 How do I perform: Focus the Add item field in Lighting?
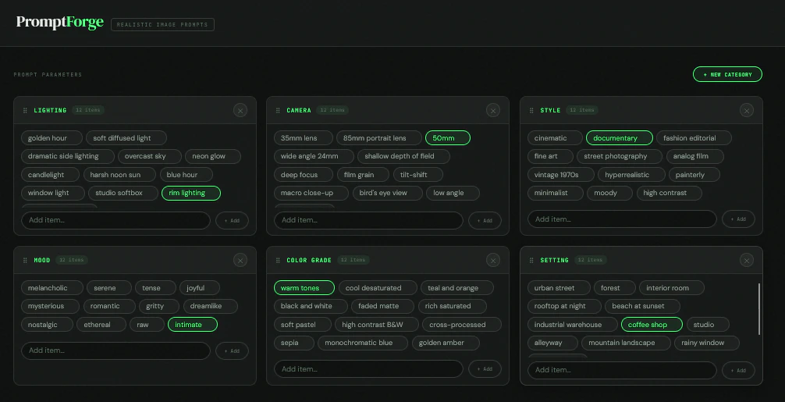[x=115, y=220]
